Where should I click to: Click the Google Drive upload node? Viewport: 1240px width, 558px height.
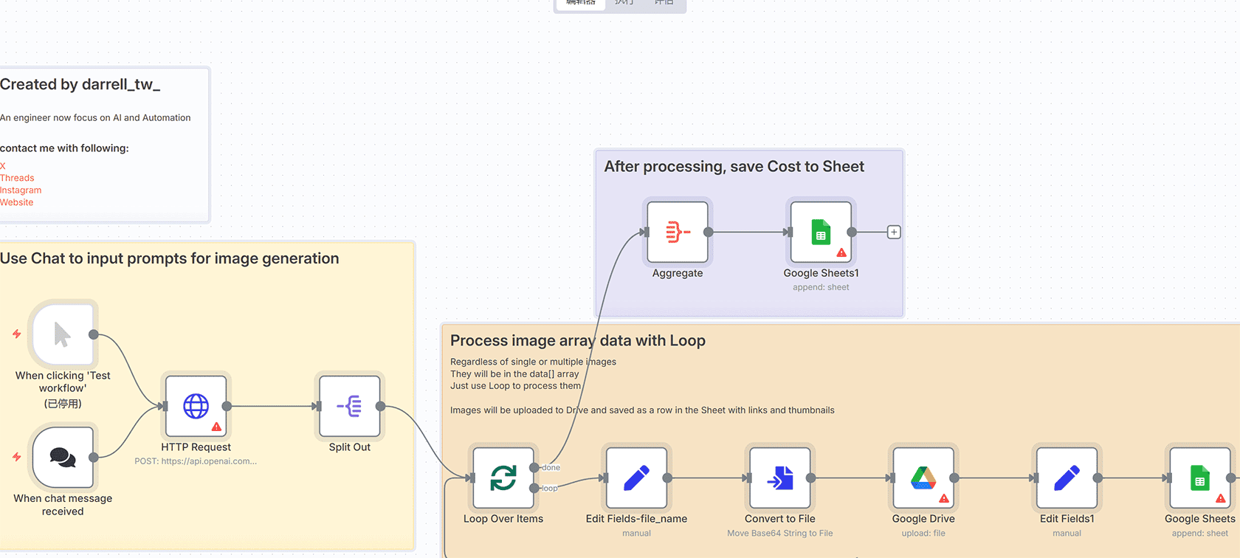point(923,478)
